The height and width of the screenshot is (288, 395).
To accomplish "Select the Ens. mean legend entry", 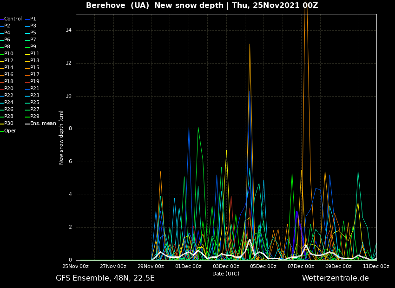I will pos(43,124).
